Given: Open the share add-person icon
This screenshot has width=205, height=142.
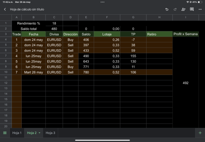Looking at the screenshot, I should (x=183, y=9).
